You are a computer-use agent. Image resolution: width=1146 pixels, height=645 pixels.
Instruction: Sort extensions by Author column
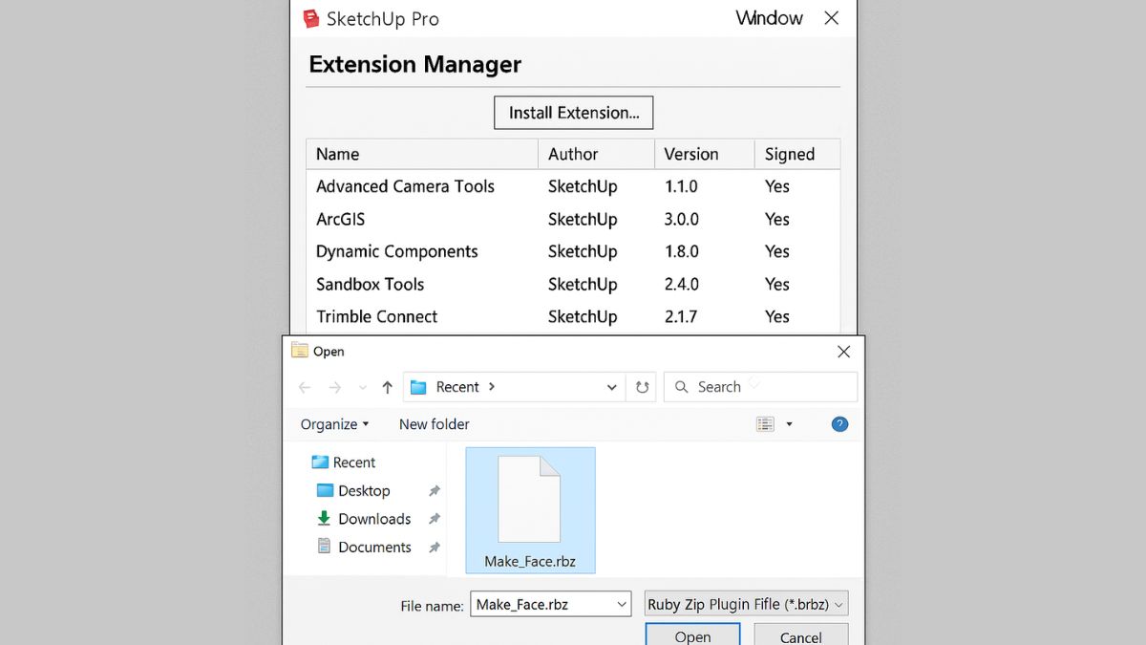(x=596, y=154)
